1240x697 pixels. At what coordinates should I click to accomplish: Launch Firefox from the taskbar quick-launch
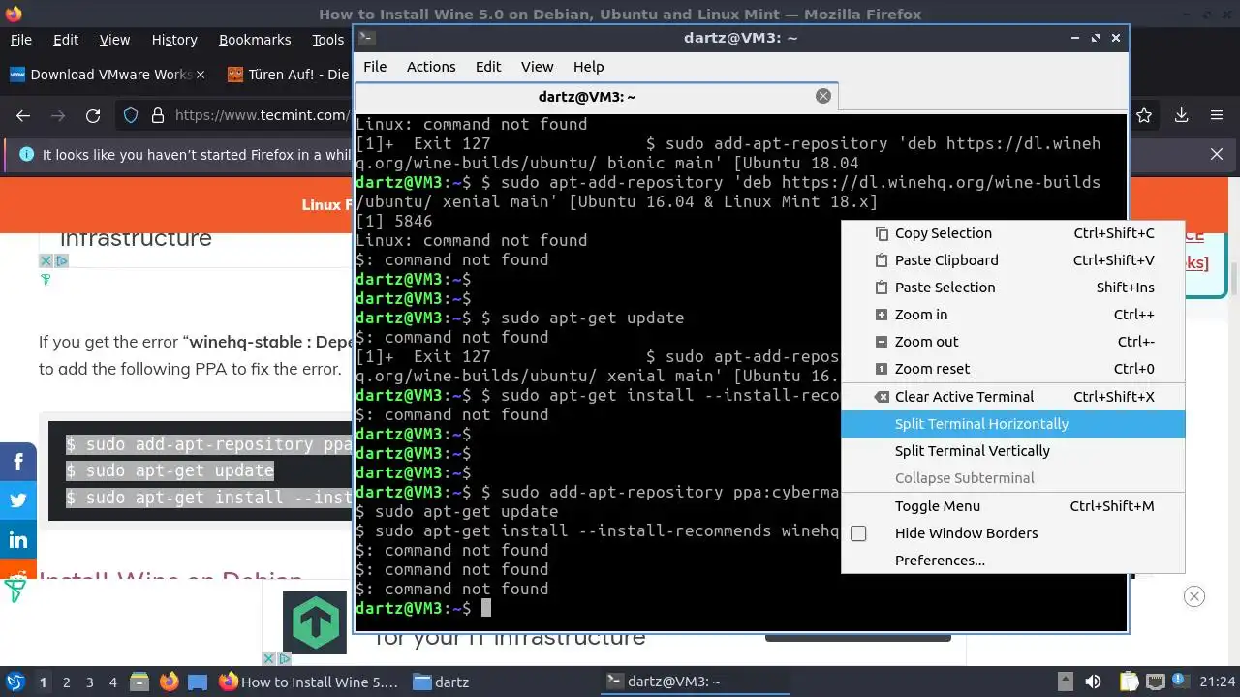(x=169, y=682)
